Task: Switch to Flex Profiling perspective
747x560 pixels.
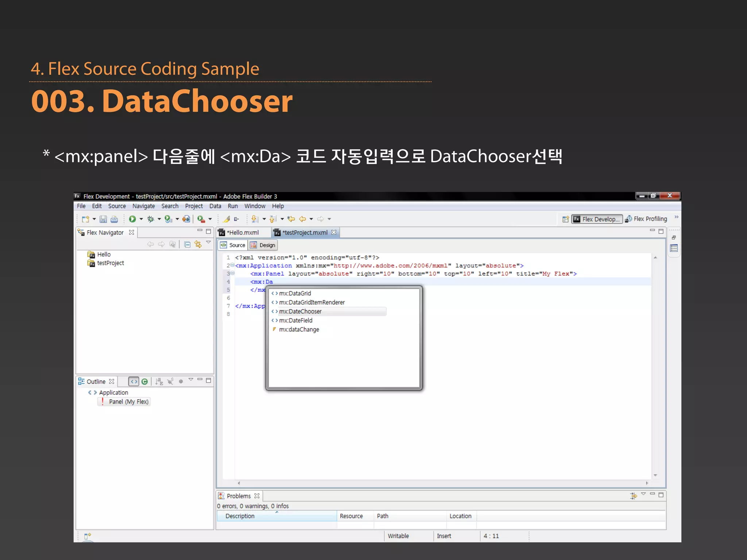Action: coord(646,219)
